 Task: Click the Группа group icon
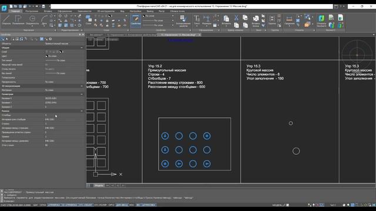pos(272,20)
